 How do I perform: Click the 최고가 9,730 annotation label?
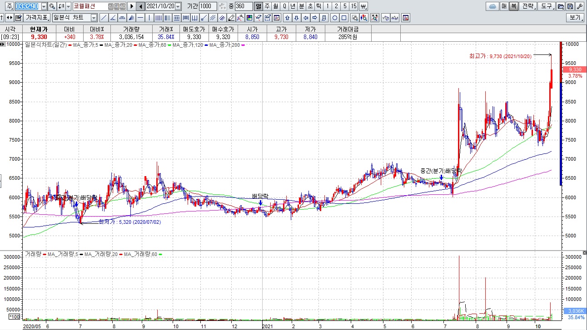[x=500, y=56]
